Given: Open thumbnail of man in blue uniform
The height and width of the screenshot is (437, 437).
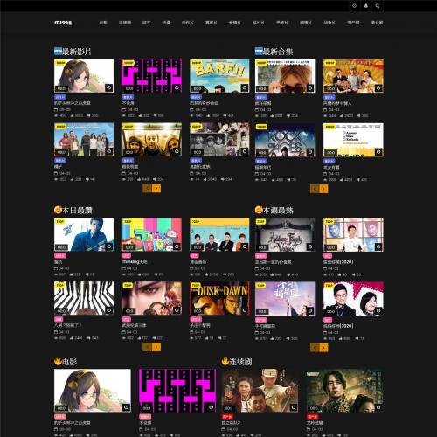Looking at the screenshot, I should [x=84, y=234].
